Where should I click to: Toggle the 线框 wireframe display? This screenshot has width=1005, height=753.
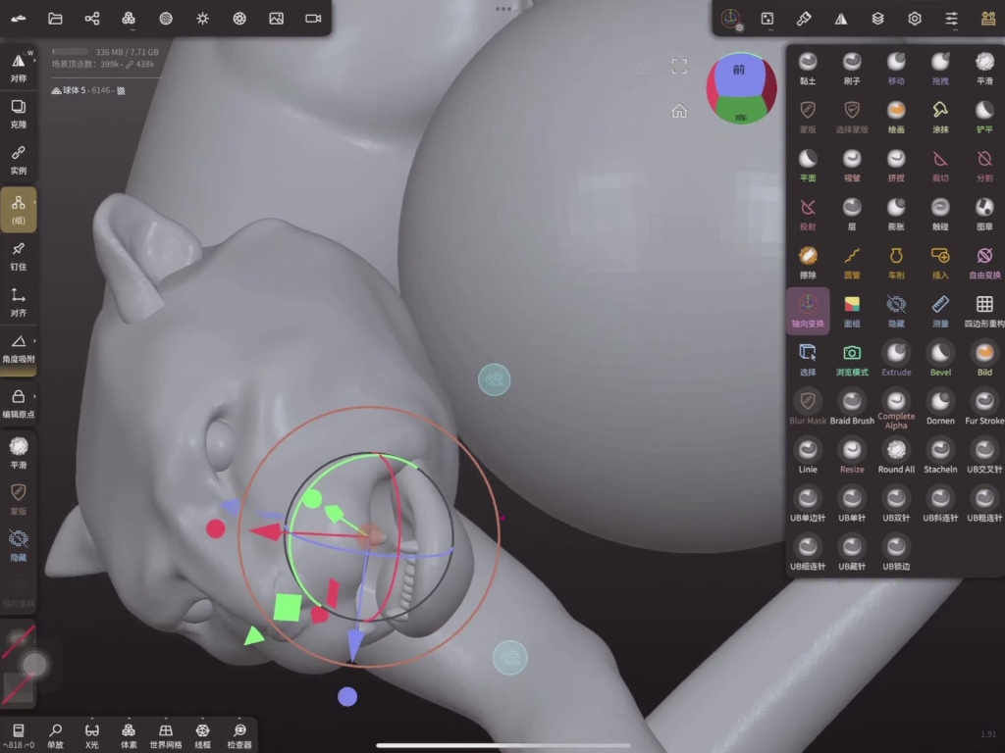202,735
